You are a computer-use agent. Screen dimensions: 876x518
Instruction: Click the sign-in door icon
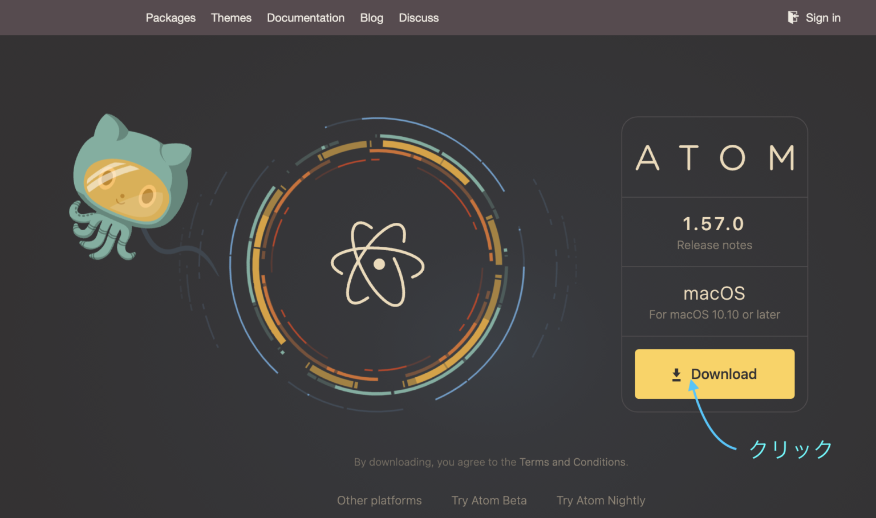[793, 17]
